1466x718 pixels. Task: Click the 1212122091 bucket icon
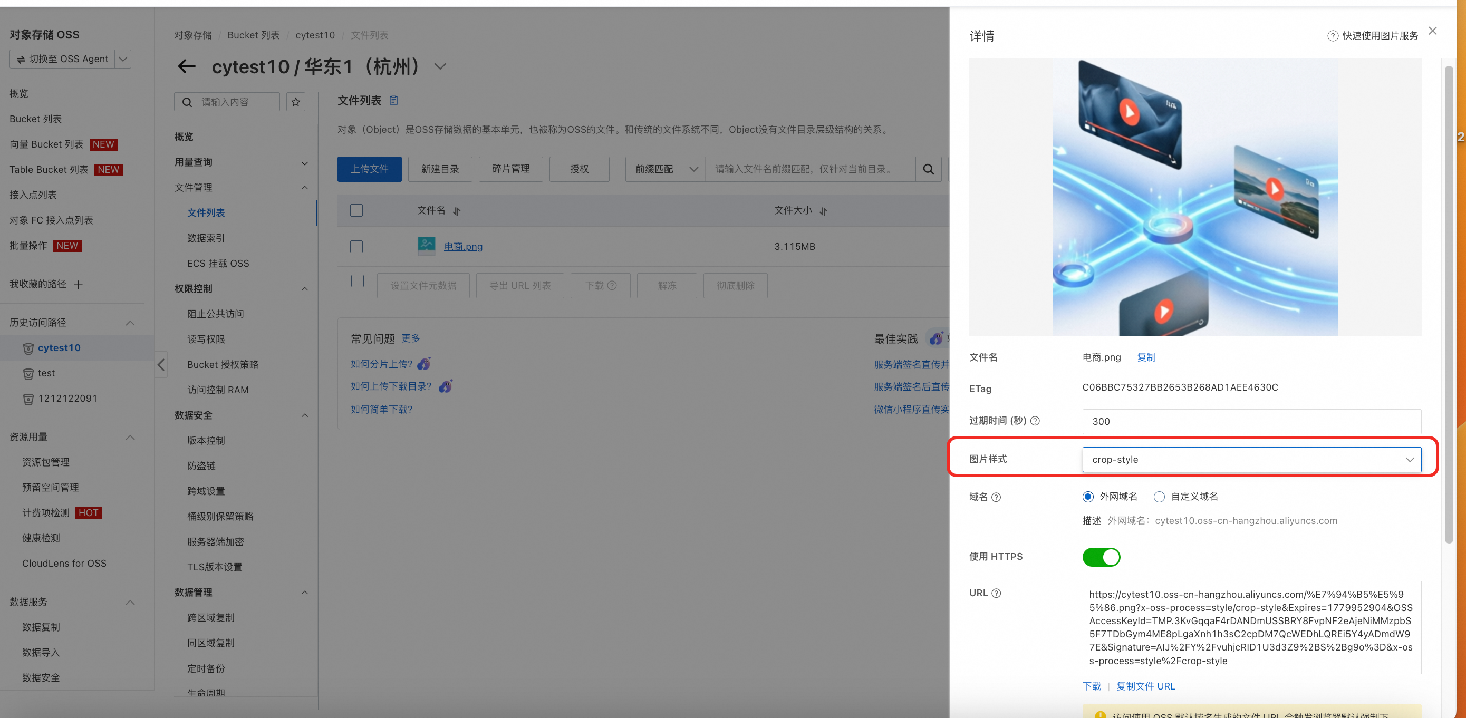pos(28,399)
